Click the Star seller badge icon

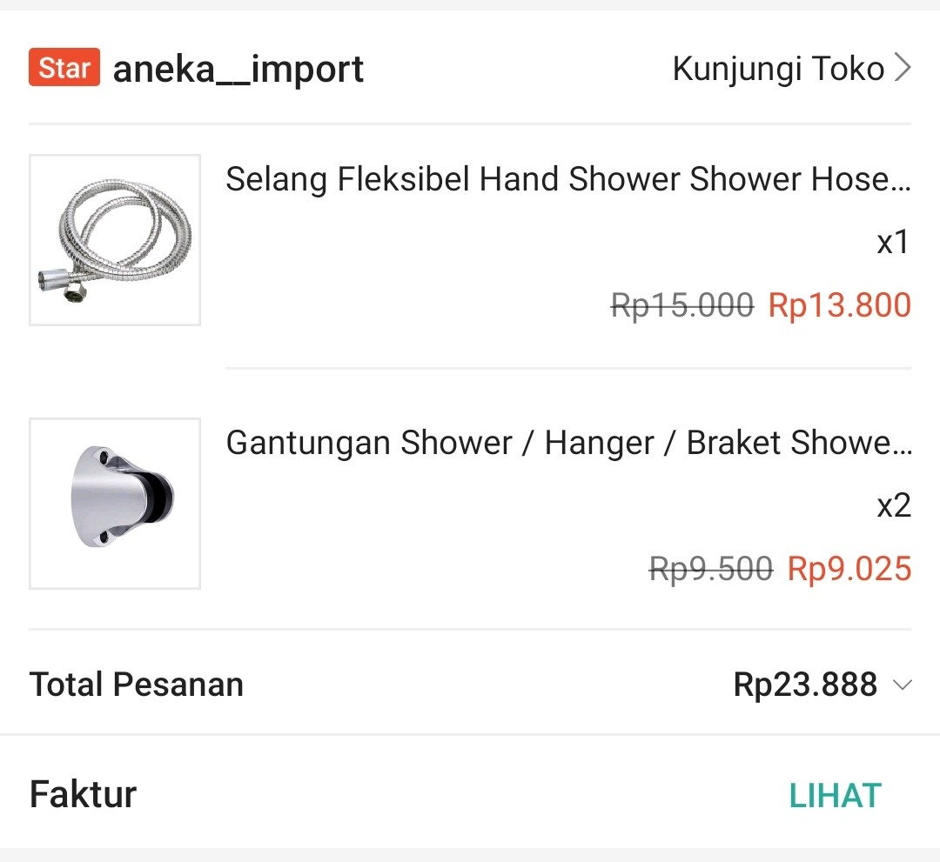(x=64, y=67)
